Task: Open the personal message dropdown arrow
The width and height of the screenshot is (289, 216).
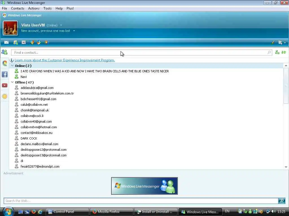Action: (74, 31)
